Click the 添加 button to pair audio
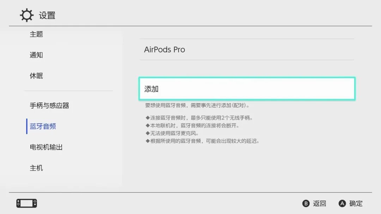The width and height of the screenshot is (381, 214). (x=247, y=89)
